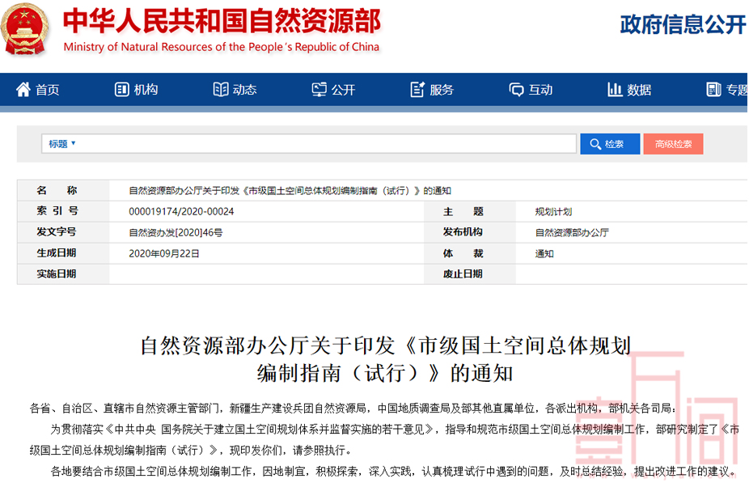The image size is (749, 483).
Task: Click the English ministry name subtitle
Action: pos(221,47)
